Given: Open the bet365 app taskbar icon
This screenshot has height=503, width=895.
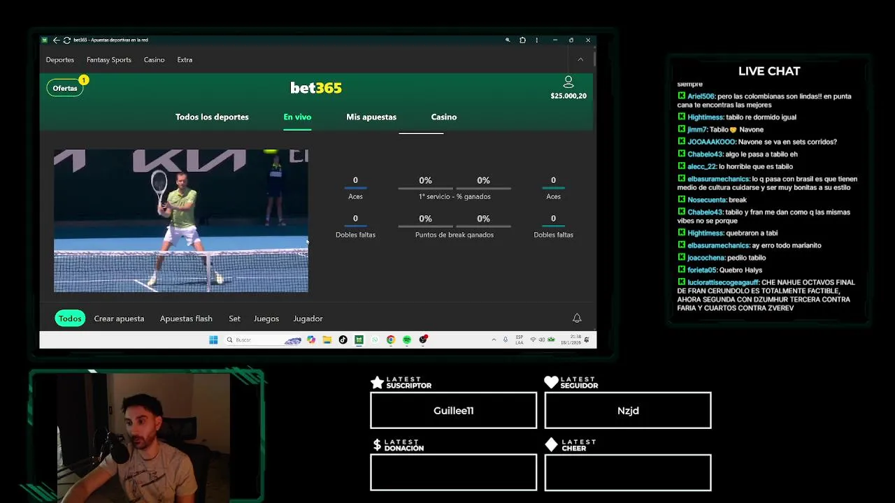Looking at the screenshot, I should pos(359,340).
